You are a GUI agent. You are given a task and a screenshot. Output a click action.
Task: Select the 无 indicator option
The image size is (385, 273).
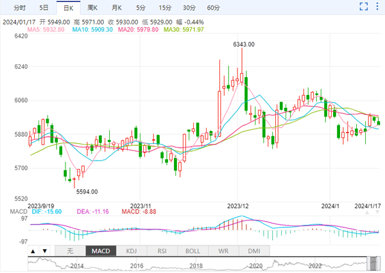[70, 251]
